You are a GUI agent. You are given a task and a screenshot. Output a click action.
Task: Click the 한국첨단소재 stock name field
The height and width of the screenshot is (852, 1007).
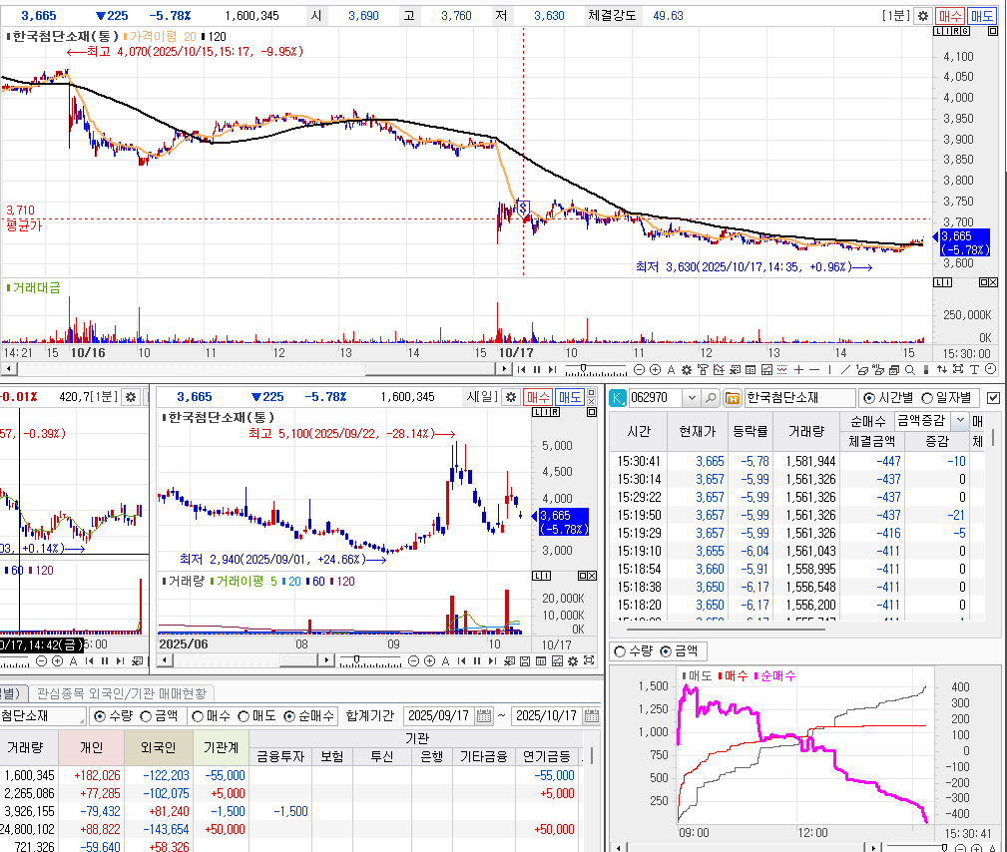pos(799,398)
